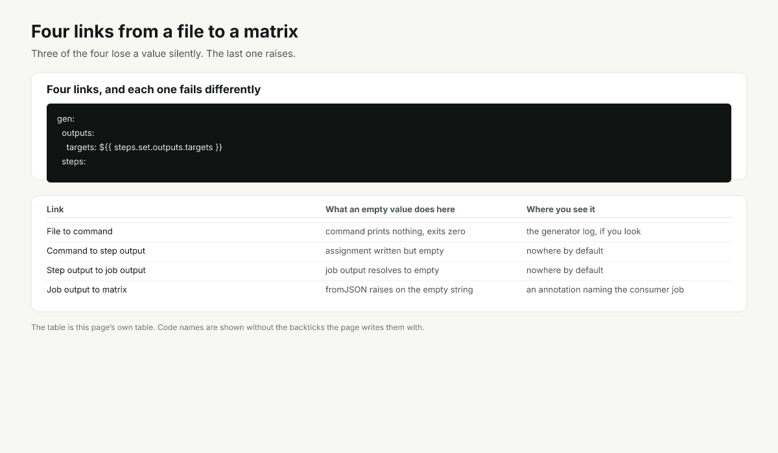Select the 'Step output to job output' row label
This screenshot has height=453, width=778.
[96, 270]
